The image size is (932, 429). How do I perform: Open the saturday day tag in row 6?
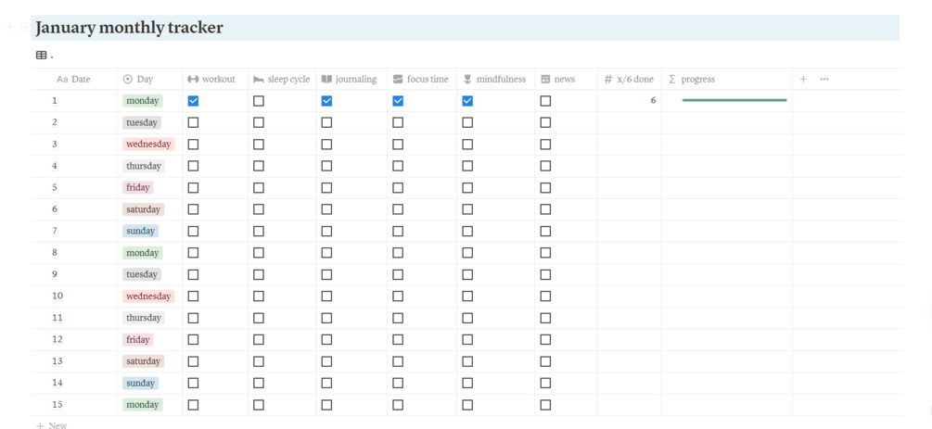point(143,209)
